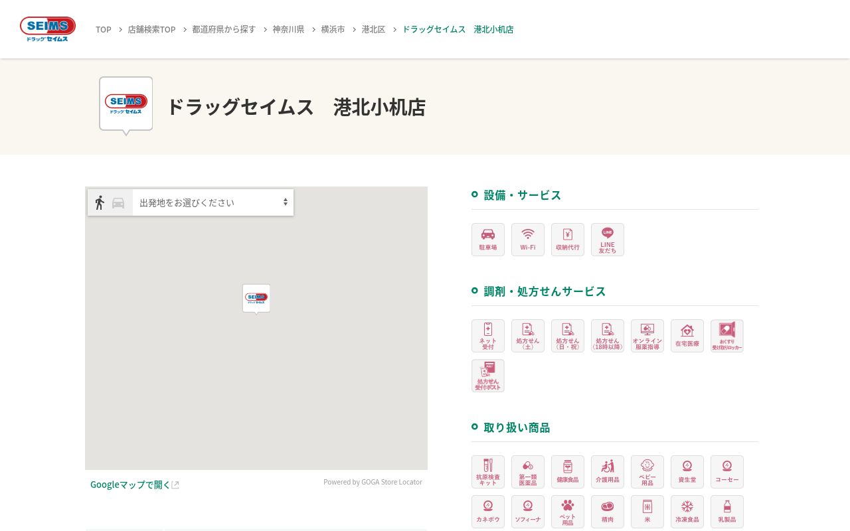Click the Wi-Fi service icon
850x531 pixels.
[528, 240]
